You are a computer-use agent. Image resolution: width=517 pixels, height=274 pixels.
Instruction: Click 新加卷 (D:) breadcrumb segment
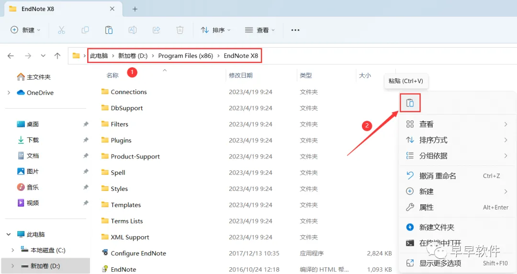point(133,56)
